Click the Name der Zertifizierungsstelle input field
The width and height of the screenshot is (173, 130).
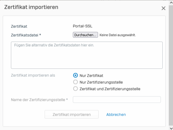point(117,99)
